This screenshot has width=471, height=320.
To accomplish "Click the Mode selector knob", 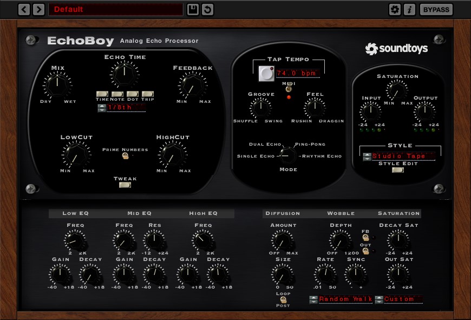I will [287, 155].
